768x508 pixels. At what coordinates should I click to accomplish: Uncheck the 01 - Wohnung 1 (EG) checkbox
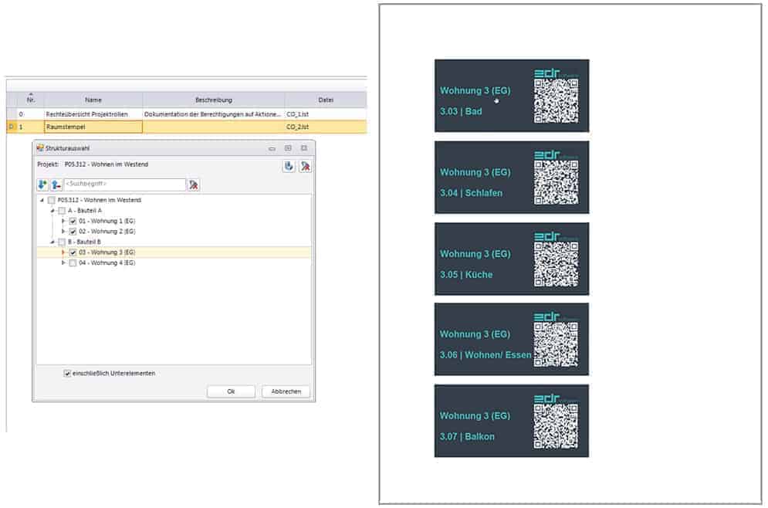coord(73,221)
